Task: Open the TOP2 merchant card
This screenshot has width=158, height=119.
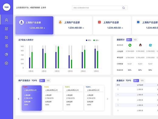Action: point(53,98)
